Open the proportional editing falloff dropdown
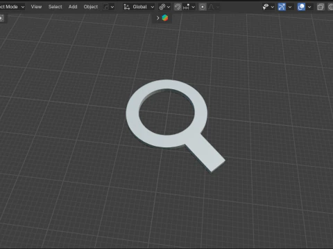This screenshot has height=249, width=333. click(x=214, y=7)
